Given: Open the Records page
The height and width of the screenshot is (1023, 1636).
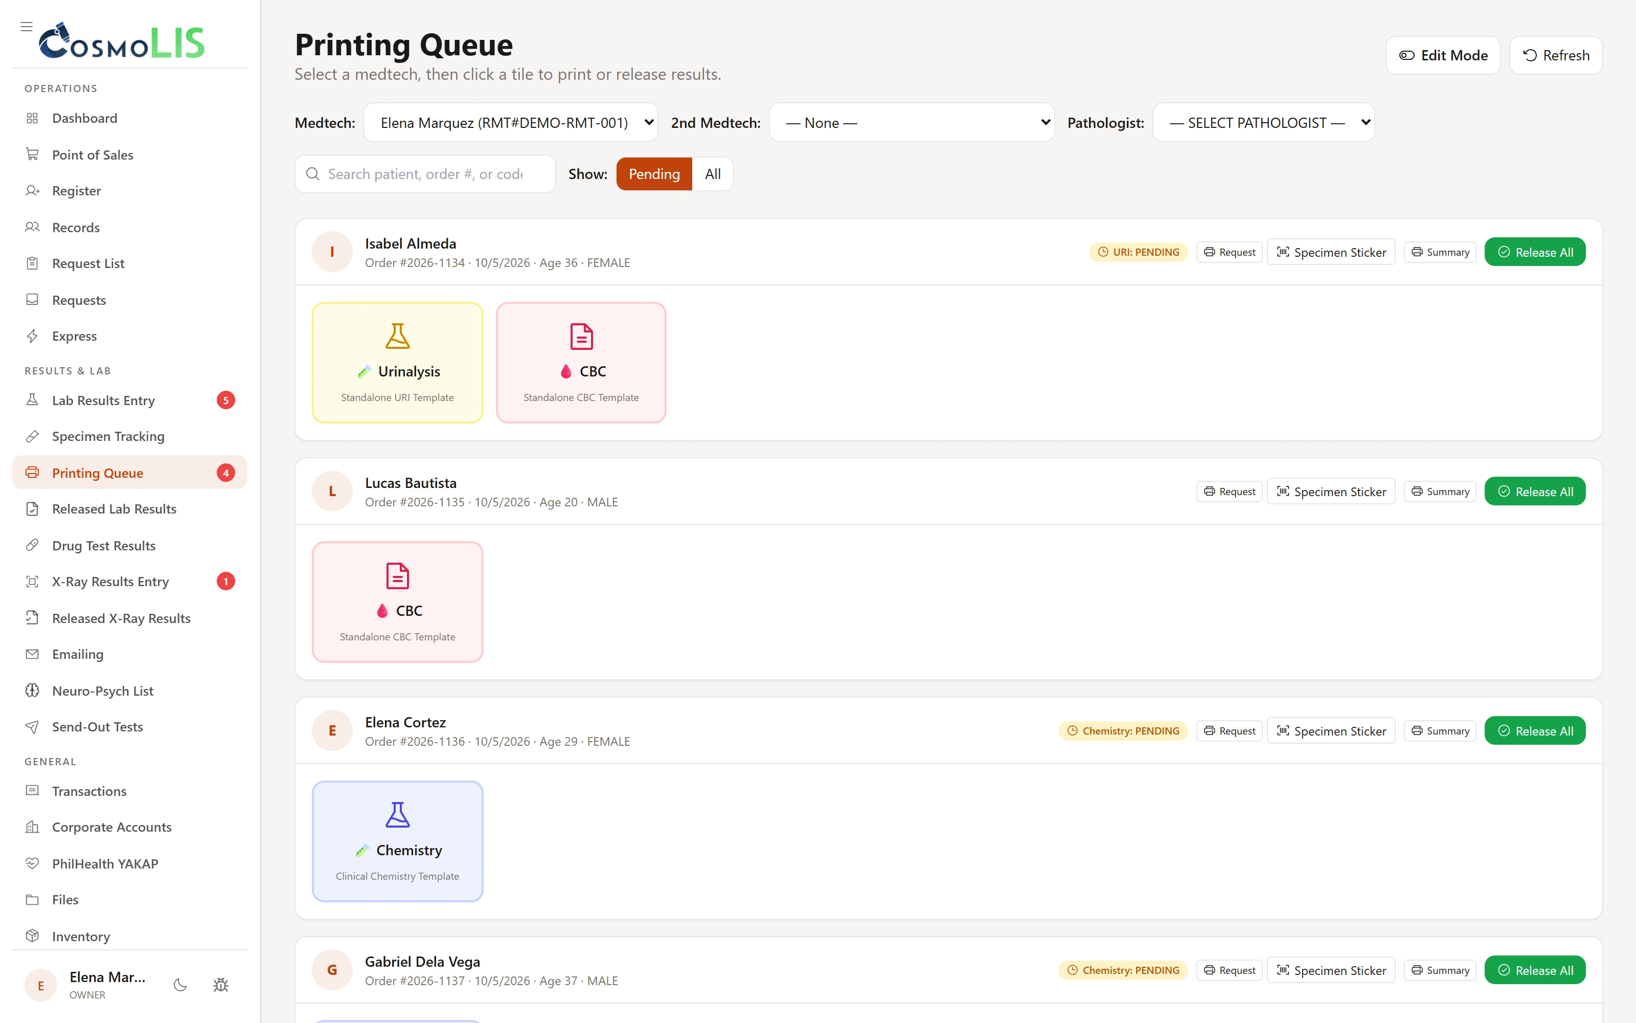Looking at the screenshot, I should (130, 227).
